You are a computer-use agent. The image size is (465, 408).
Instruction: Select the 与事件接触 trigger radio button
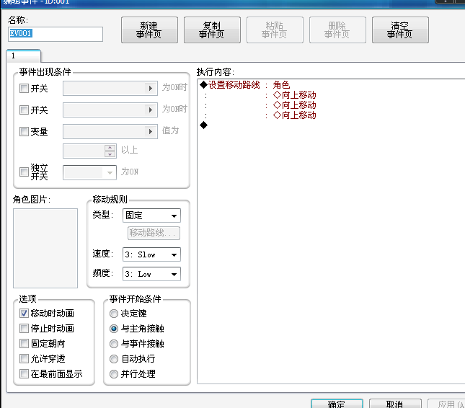[x=114, y=344]
